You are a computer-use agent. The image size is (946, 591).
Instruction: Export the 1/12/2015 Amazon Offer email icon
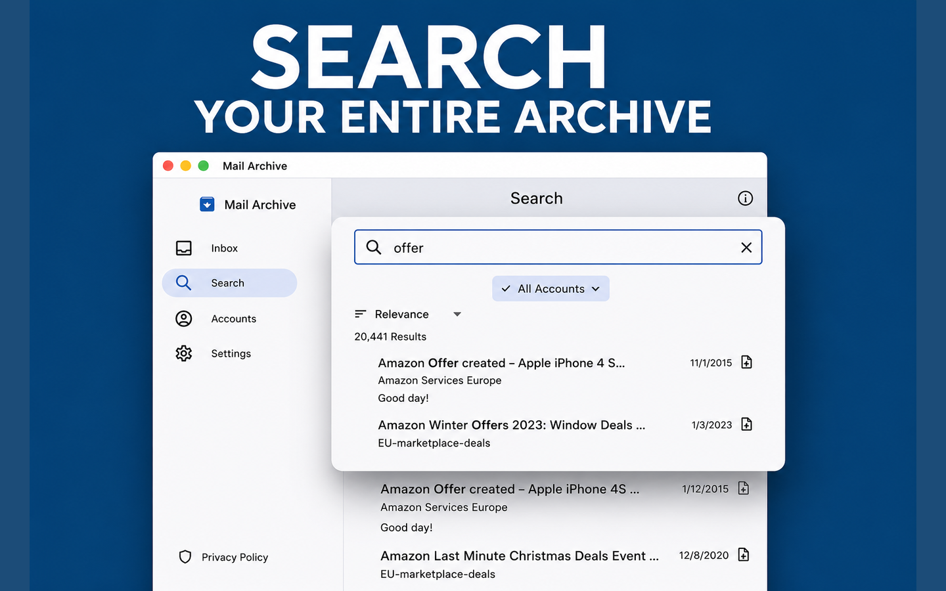[743, 488]
